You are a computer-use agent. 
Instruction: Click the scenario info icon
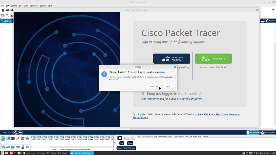point(120,138)
